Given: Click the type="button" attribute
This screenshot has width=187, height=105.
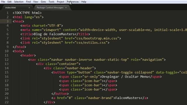Looking at the screenshot, I should click(79, 72).
